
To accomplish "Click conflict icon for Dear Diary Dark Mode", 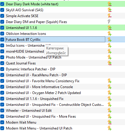I will pyautogui.click(x=109, y=4).
